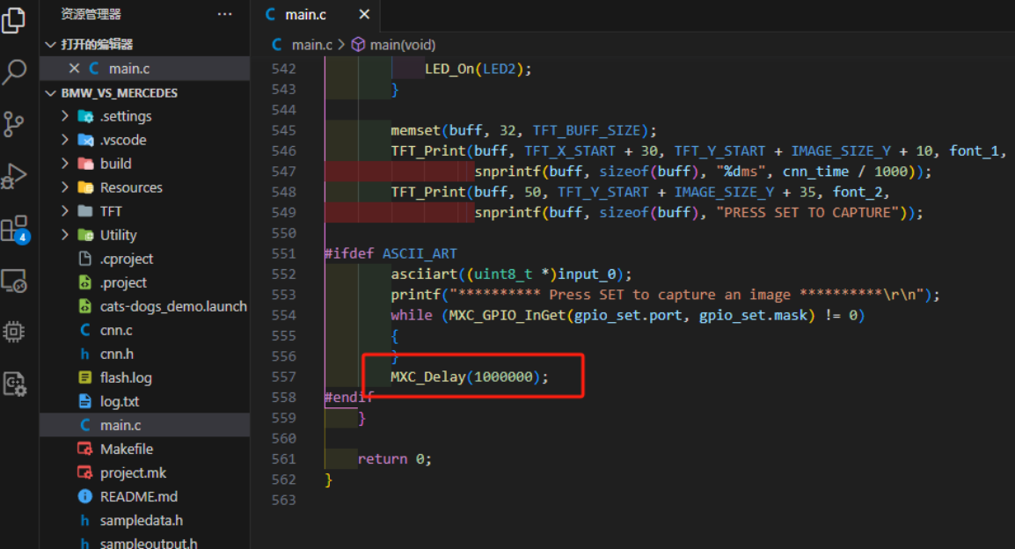Open the sampledata.h file
The height and width of the screenshot is (549, 1015).
[141, 520]
